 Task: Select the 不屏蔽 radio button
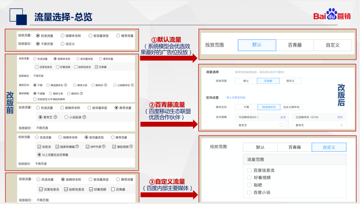pos(35,93)
